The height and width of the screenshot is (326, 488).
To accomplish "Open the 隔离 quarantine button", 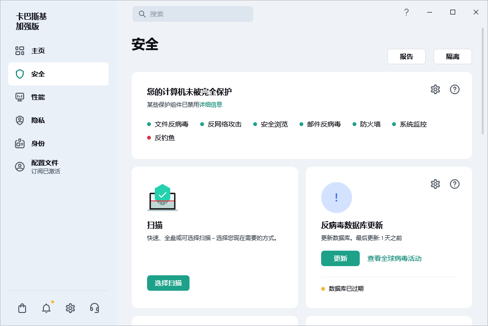I will click(x=453, y=57).
